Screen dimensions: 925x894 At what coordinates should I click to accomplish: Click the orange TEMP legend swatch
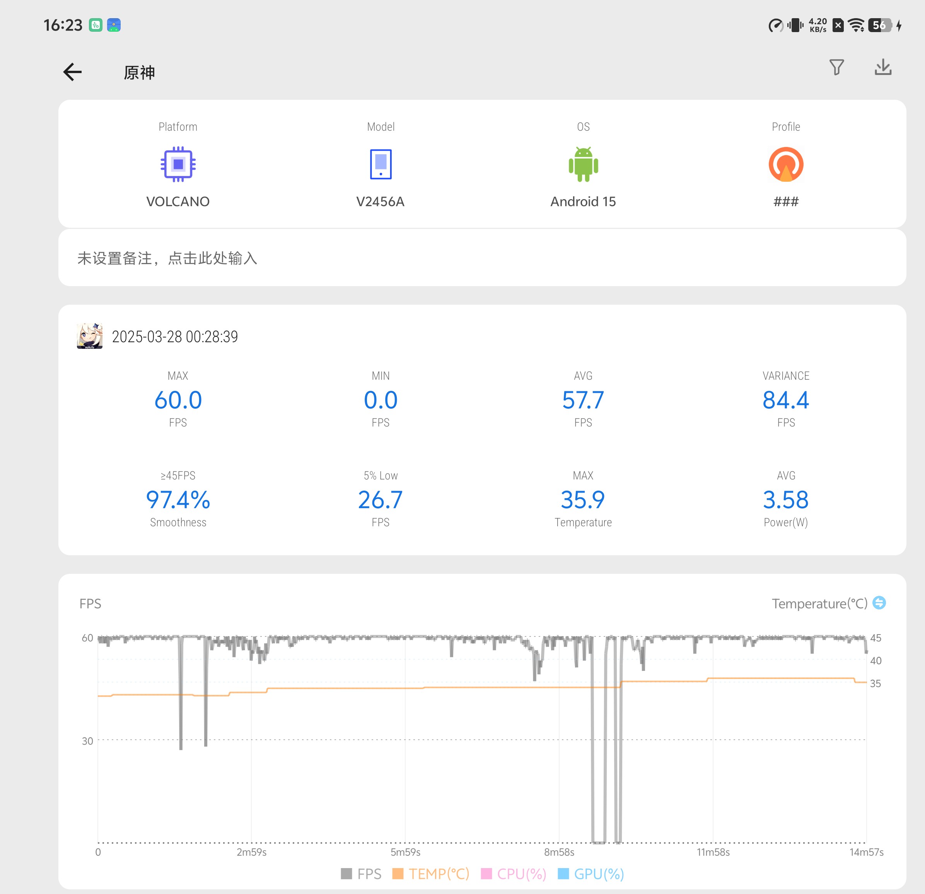[x=398, y=874]
